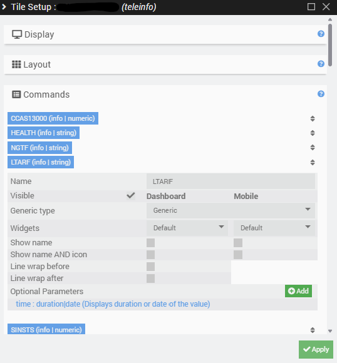This screenshot has width=337, height=363.
Task: Expand the Display section
Action: pyautogui.click(x=165, y=34)
